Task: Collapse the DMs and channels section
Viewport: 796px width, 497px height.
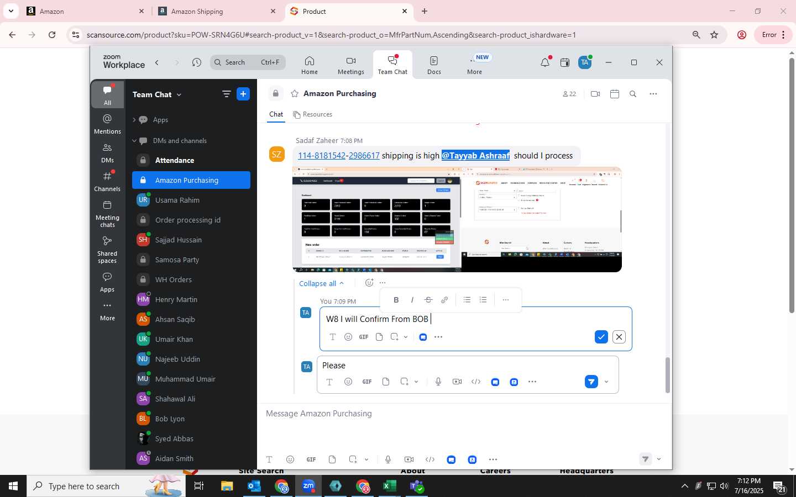Action: coord(134,141)
